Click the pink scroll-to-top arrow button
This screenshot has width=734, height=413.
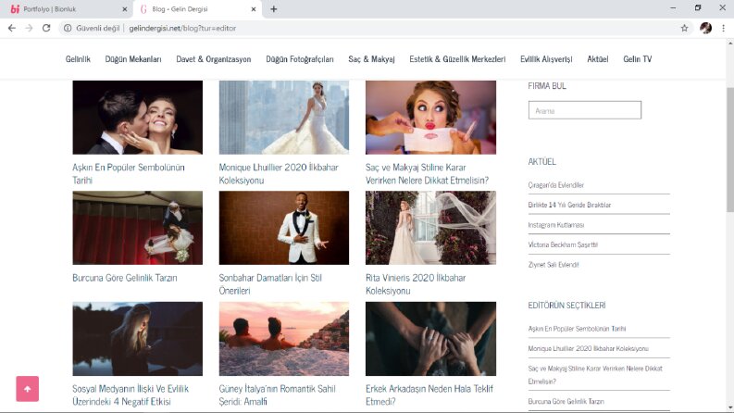pyautogui.click(x=27, y=389)
